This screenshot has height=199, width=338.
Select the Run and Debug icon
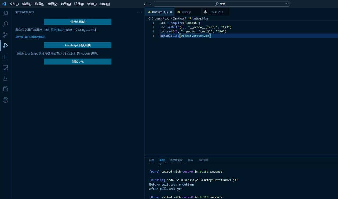pyautogui.click(x=5, y=46)
